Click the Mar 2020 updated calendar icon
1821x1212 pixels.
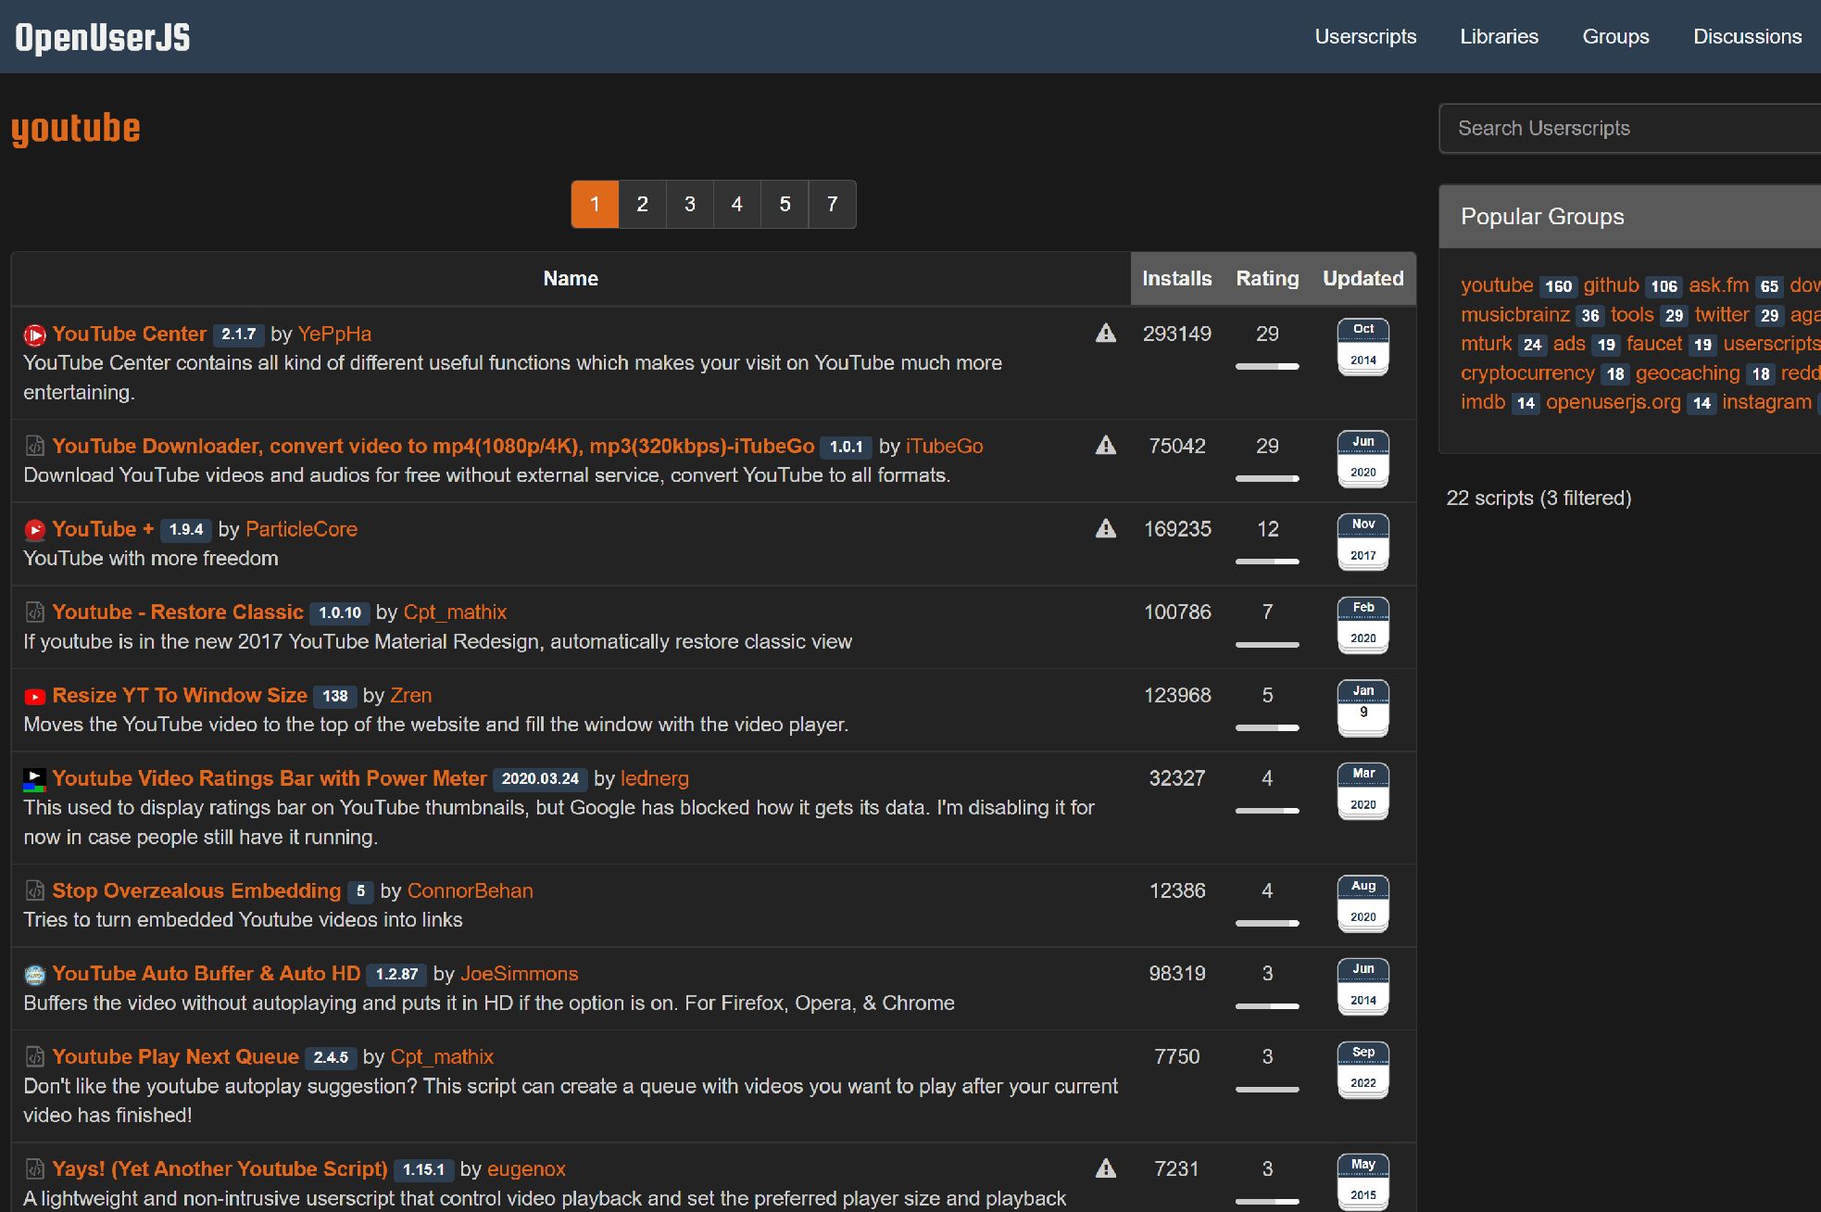pyautogui.click(x=1363, y=791)
